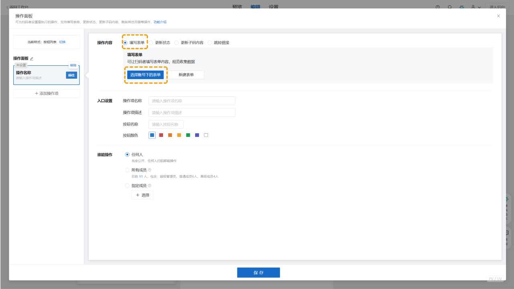
Task: Select the 更新状态 radio option
Action: [153, 43]
